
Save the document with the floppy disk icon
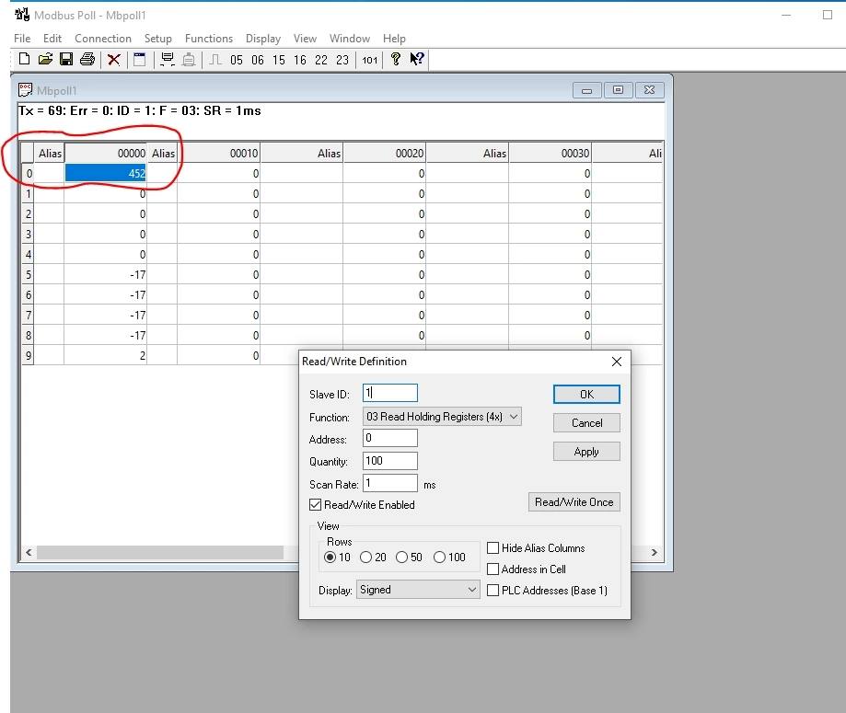click(x=66, y=59)
